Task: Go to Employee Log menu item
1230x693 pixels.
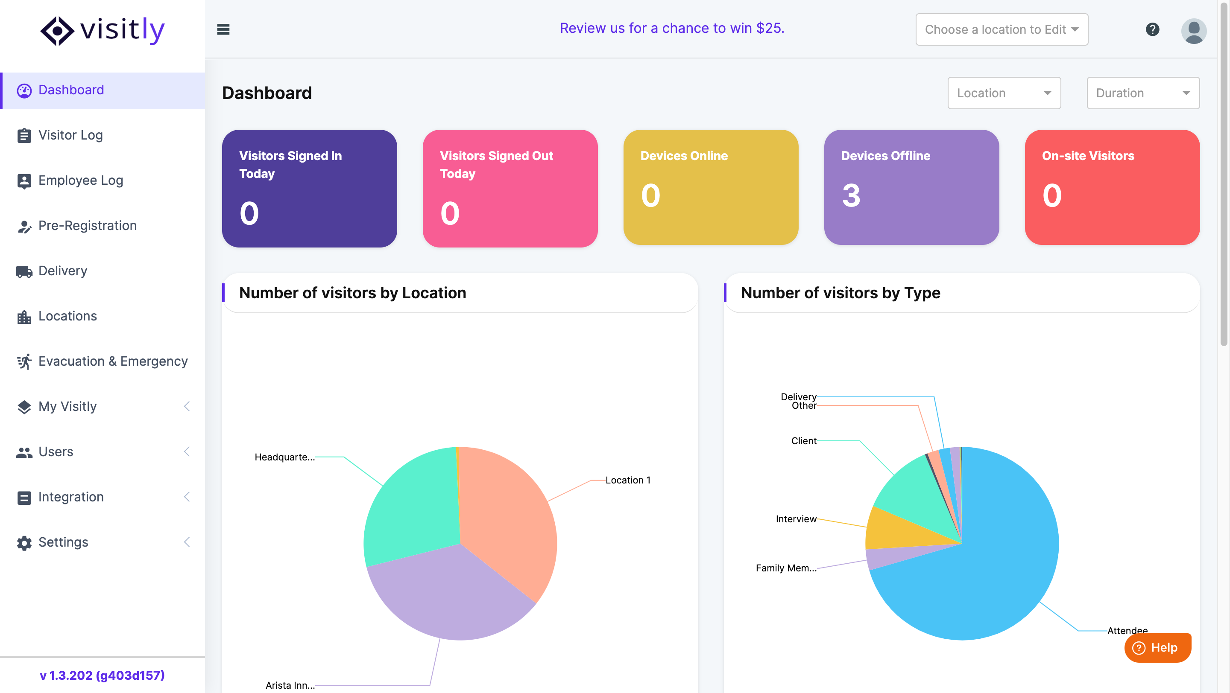Action: (81, 180)
